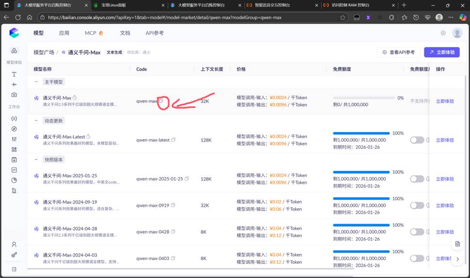Open the document icon at bottom right
470x278 pixels.
[457, 244]
